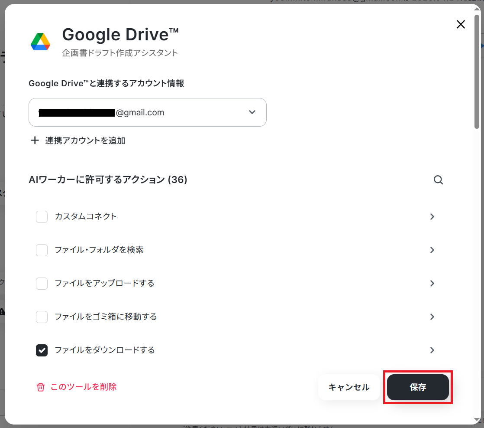Click the Google Drive logo
The width and height of the screenshot is (484, 428).
[40, 42]
